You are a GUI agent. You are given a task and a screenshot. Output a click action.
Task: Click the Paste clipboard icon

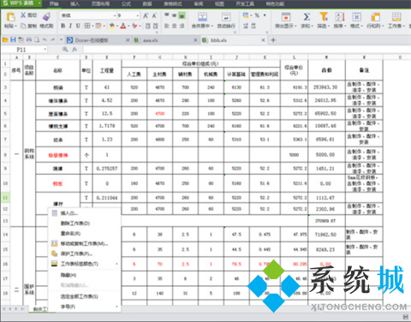coord(10,16)
